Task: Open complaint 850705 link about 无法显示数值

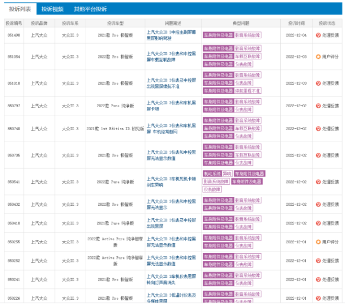Action: 171,155
